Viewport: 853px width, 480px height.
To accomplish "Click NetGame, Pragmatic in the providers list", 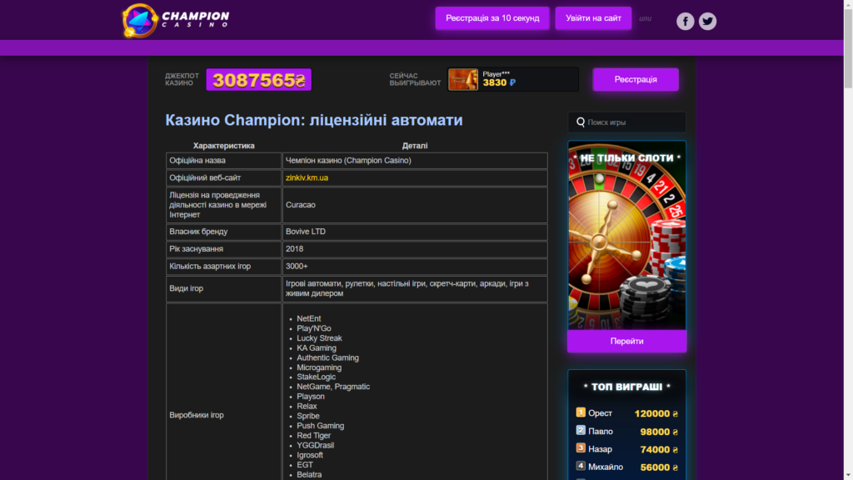I will click(333, 387).
